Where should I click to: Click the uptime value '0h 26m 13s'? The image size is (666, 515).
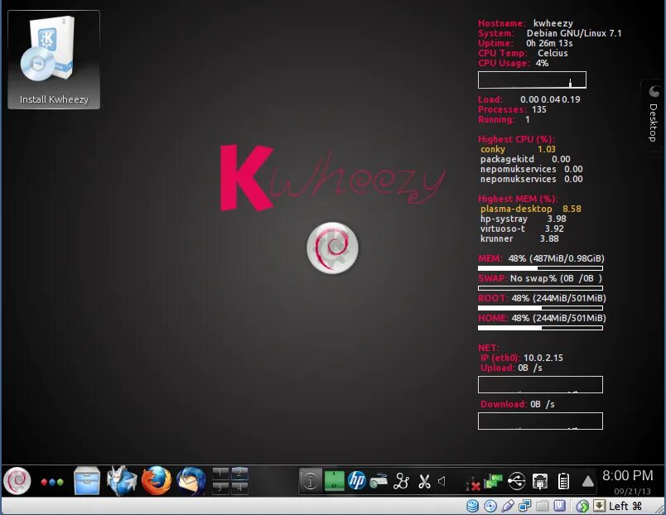(550, 43)
